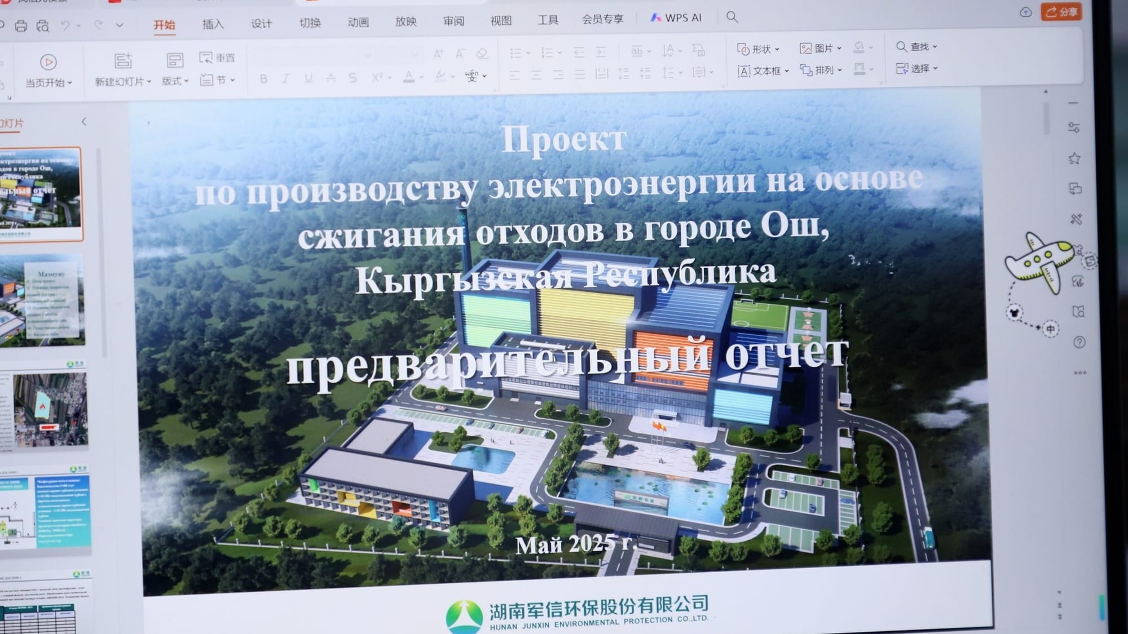Image resolution: width=1128 pixels, height=634 pixels.
Task: Click the orange 分享 share button
Action: (x=1061, y=12)
